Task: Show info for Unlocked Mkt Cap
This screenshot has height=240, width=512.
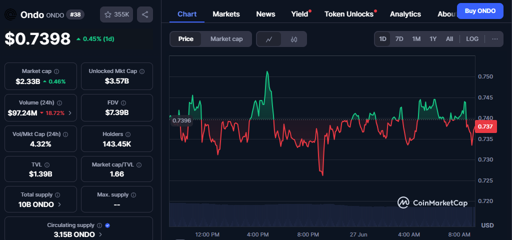Action: [x=141, y=71]
